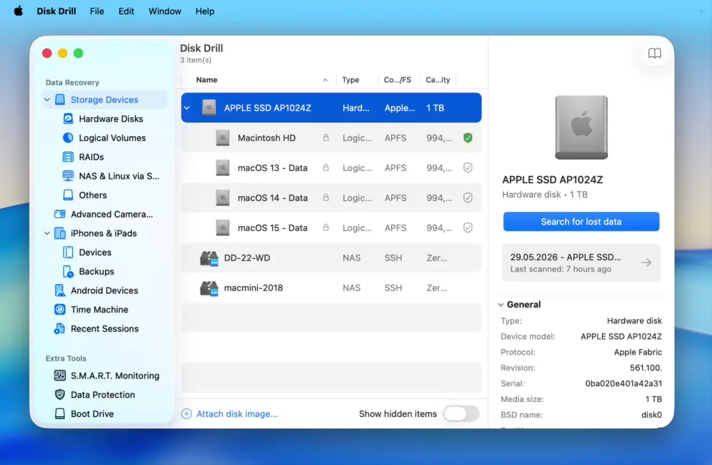This screenshot has height=465, width=712.
Task: Click the plus icon beside Attach disk image
Action: (186, 414)
